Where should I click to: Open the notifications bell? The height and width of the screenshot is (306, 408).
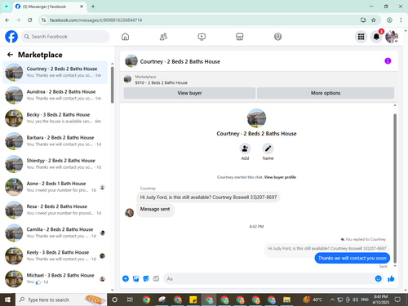pyautogui.click(x=376, y=37)
